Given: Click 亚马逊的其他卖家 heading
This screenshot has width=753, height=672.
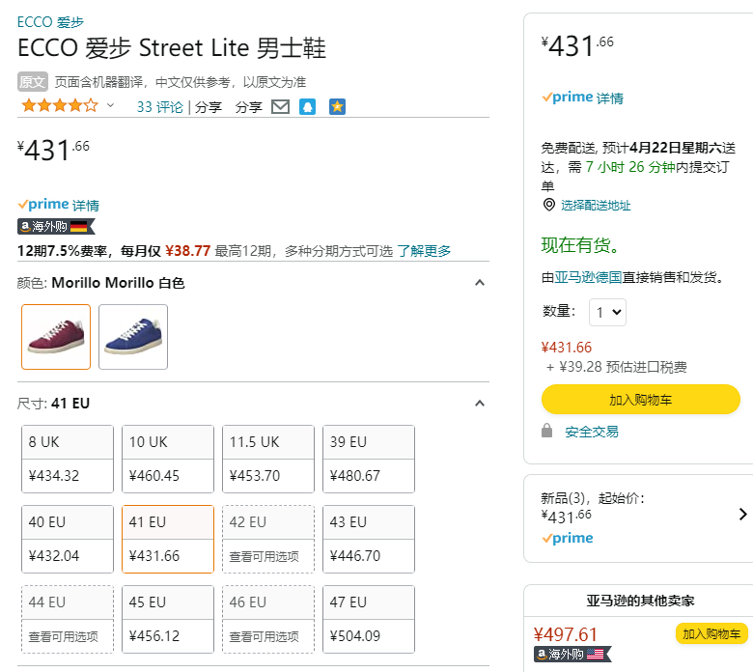Looking at the screenshot, I should [640, 601].
